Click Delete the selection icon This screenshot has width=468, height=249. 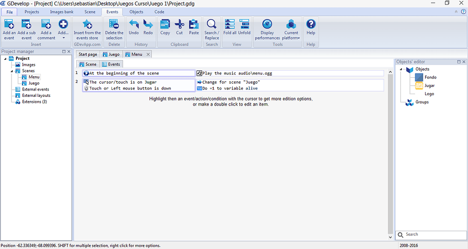point(114,28)
